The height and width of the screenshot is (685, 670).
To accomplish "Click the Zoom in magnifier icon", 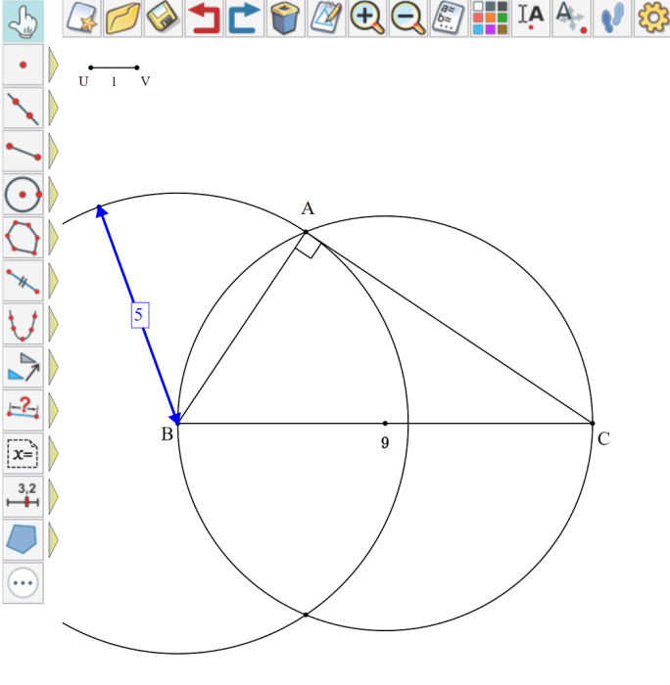I will pos(367,19).
